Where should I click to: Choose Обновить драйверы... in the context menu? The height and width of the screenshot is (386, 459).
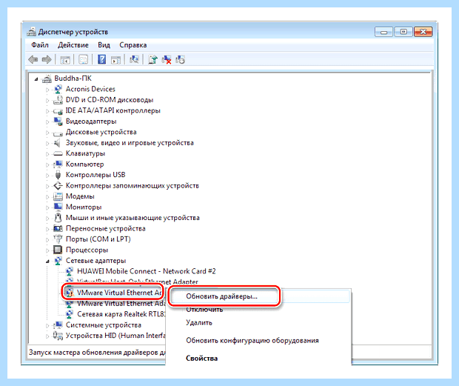pyautogui.click(x=258, y=296)
